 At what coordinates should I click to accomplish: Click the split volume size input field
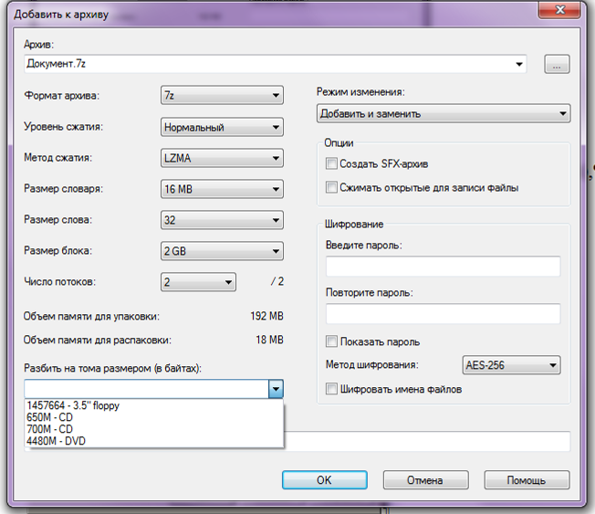(147, 389)
